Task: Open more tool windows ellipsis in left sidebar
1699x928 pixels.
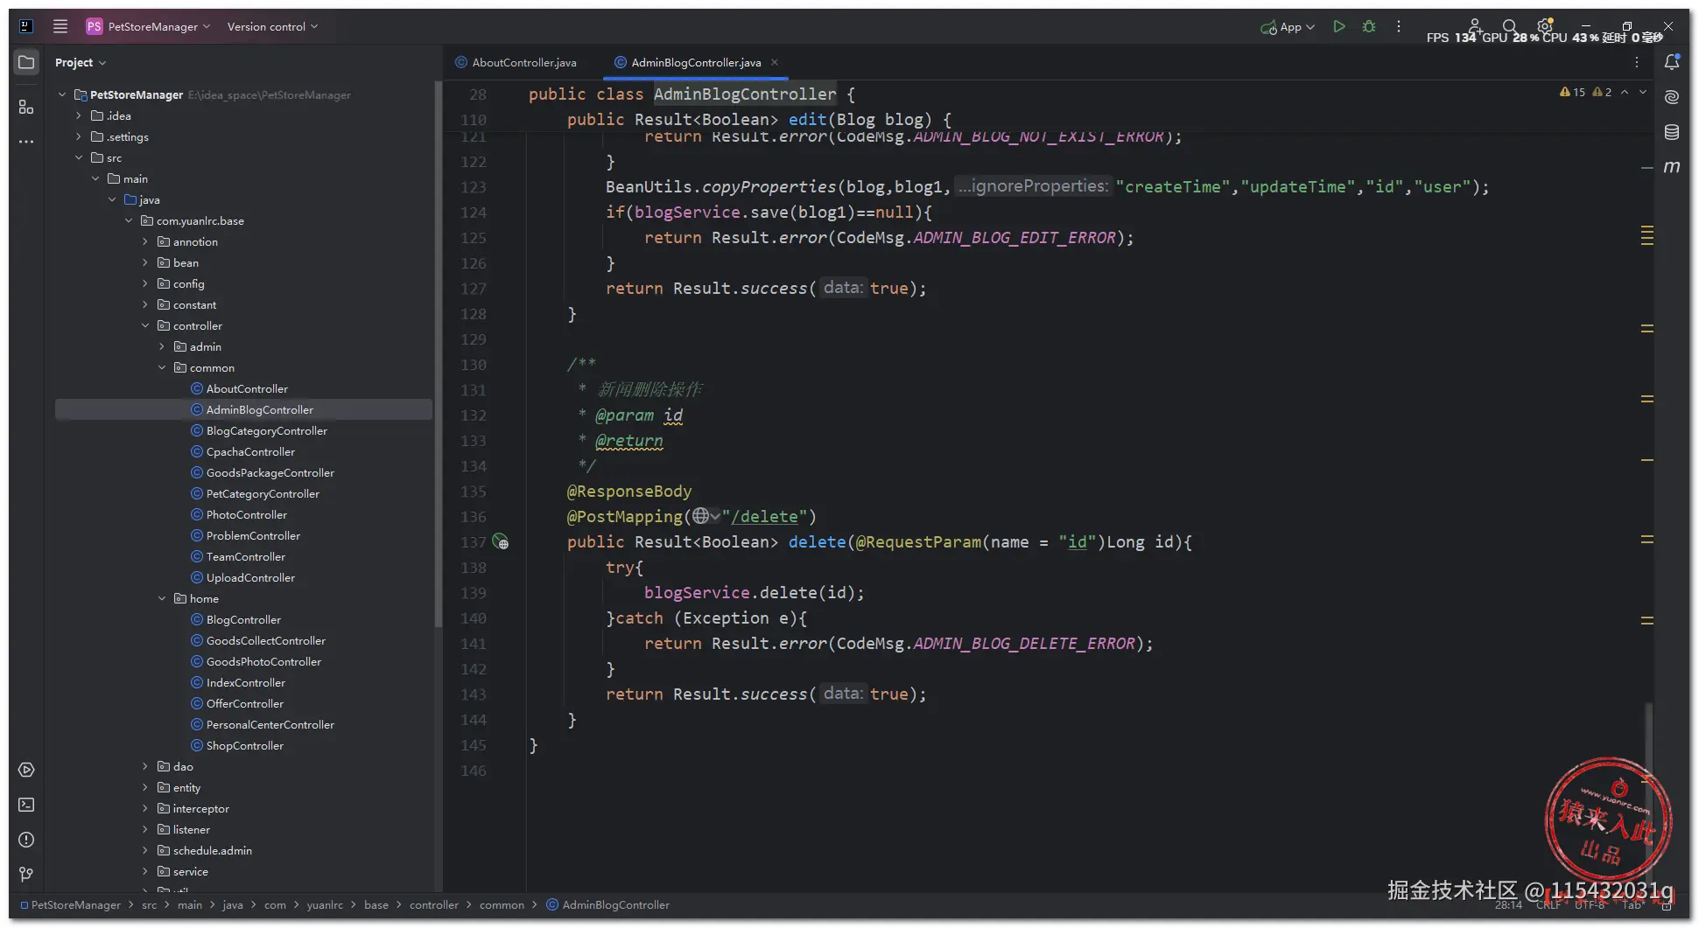Action: (26, 141)
